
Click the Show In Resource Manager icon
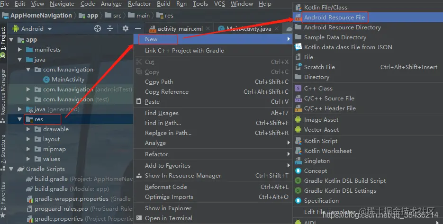(139, 176)
